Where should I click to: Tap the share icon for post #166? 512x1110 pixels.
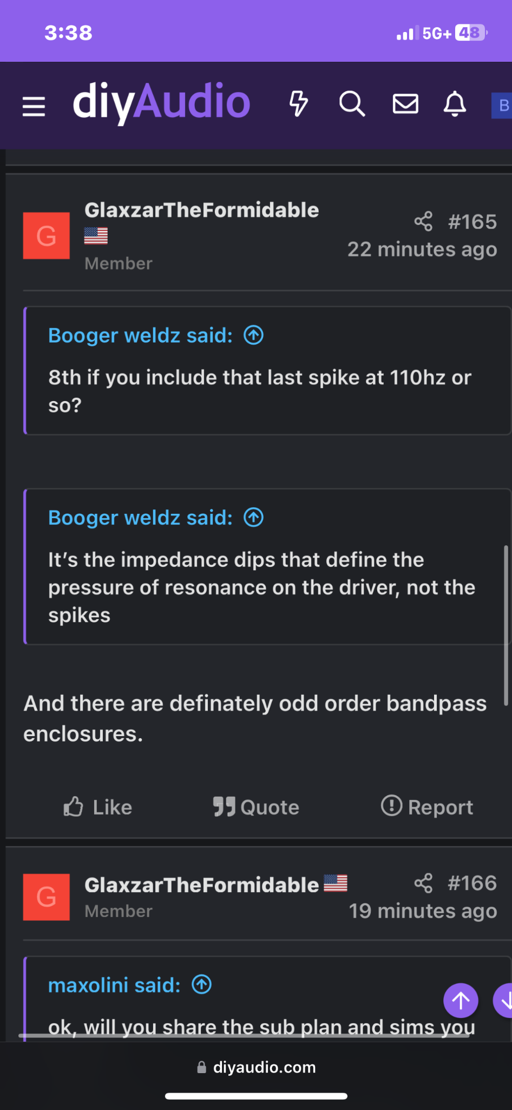click(423, 883)
